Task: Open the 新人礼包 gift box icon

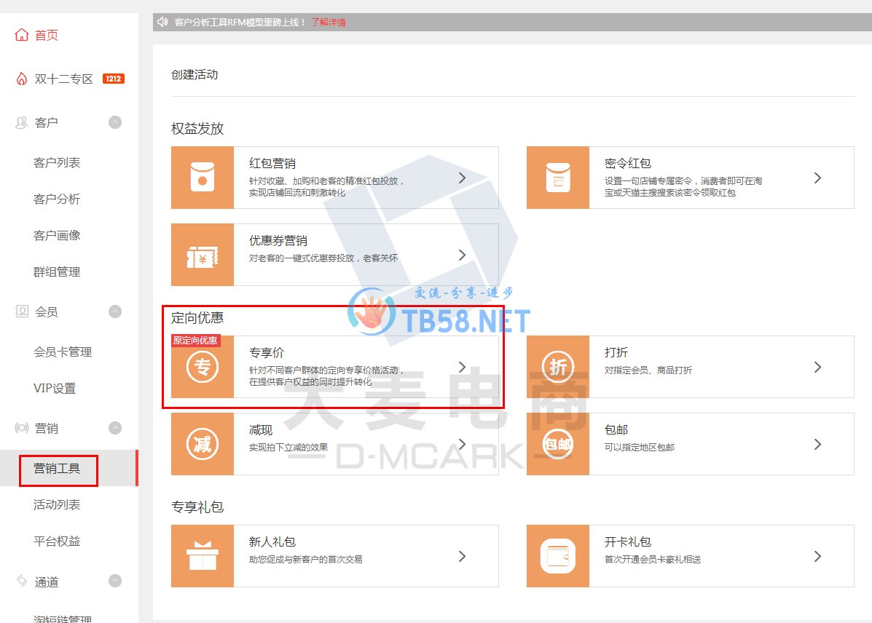Action: (x=203, y=556)
